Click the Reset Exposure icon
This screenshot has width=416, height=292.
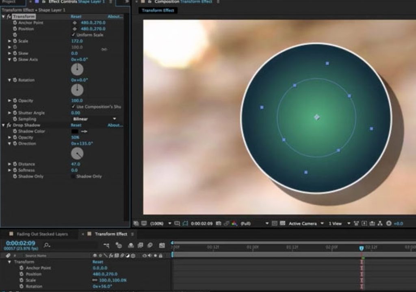(x=389, y=223)
